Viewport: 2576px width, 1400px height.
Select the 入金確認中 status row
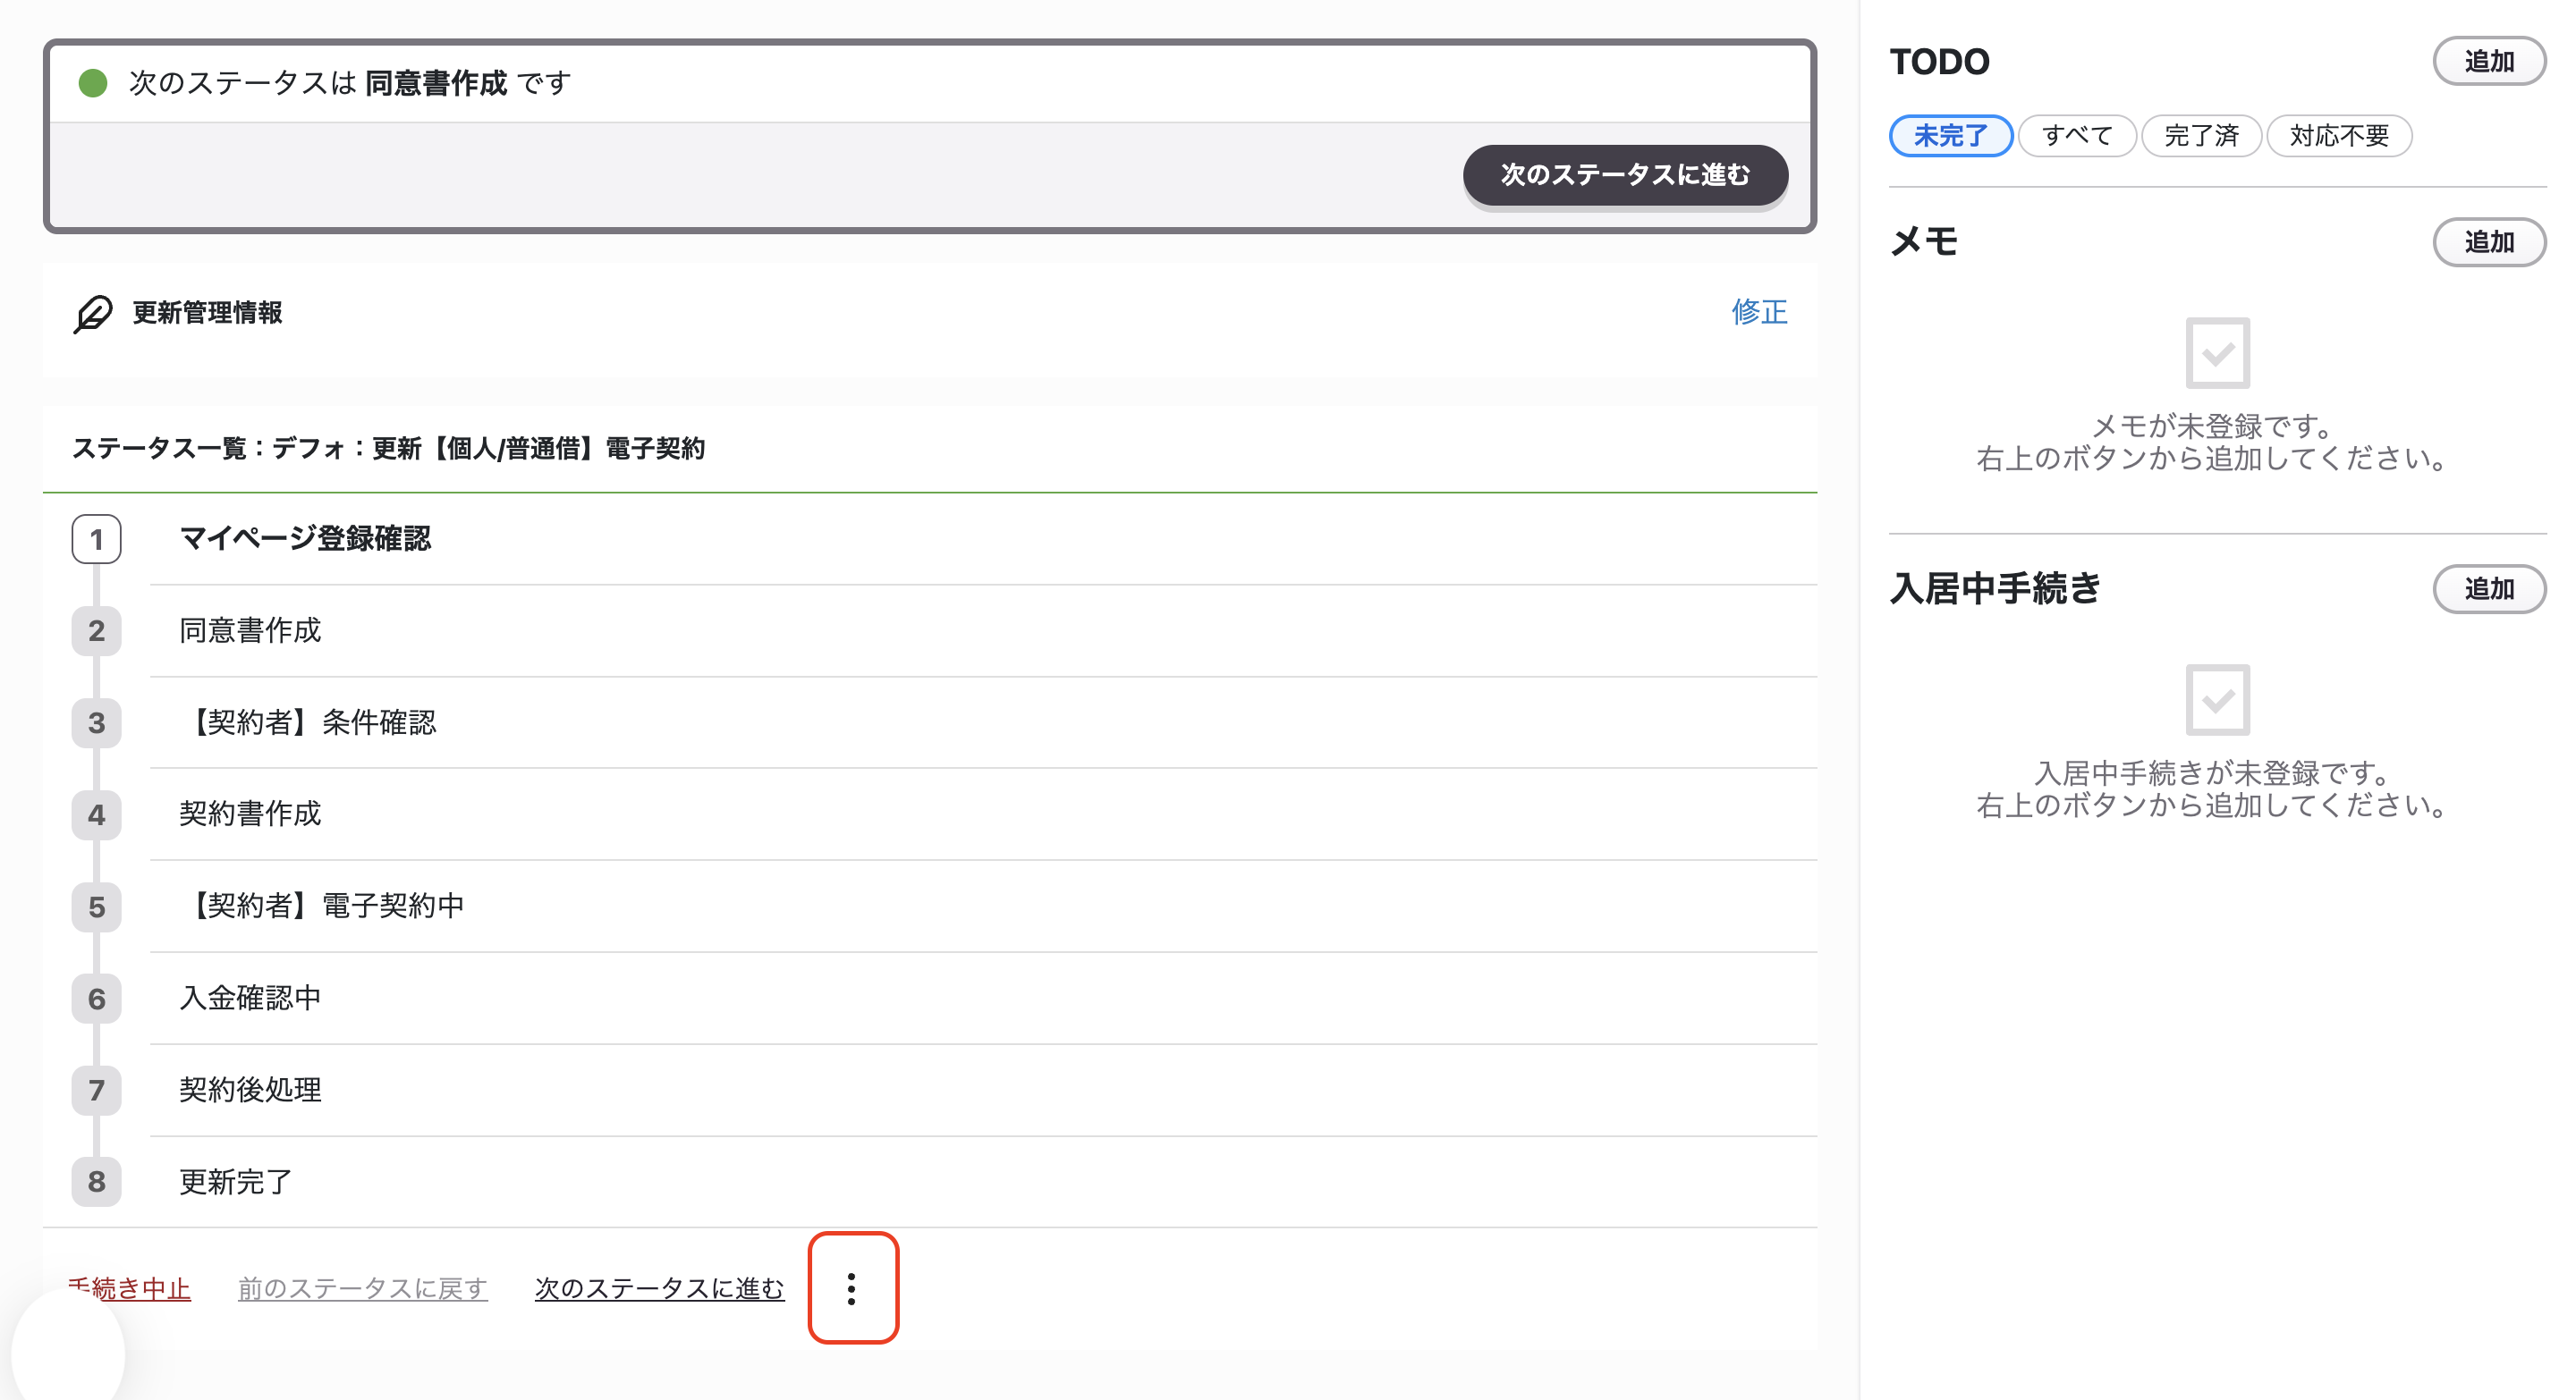(x=983, y=999)
